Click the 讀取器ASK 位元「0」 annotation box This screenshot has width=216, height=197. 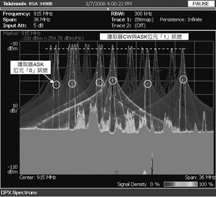(30, 67)
